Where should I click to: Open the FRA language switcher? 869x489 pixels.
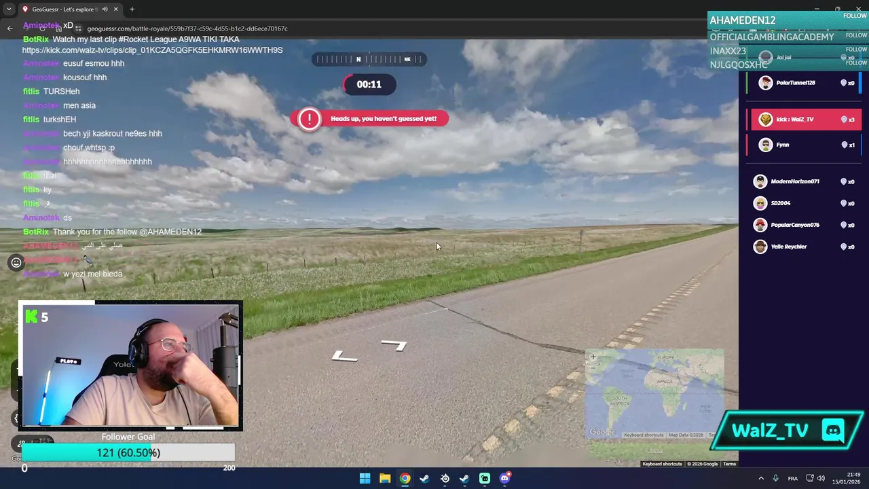point(792,478)
